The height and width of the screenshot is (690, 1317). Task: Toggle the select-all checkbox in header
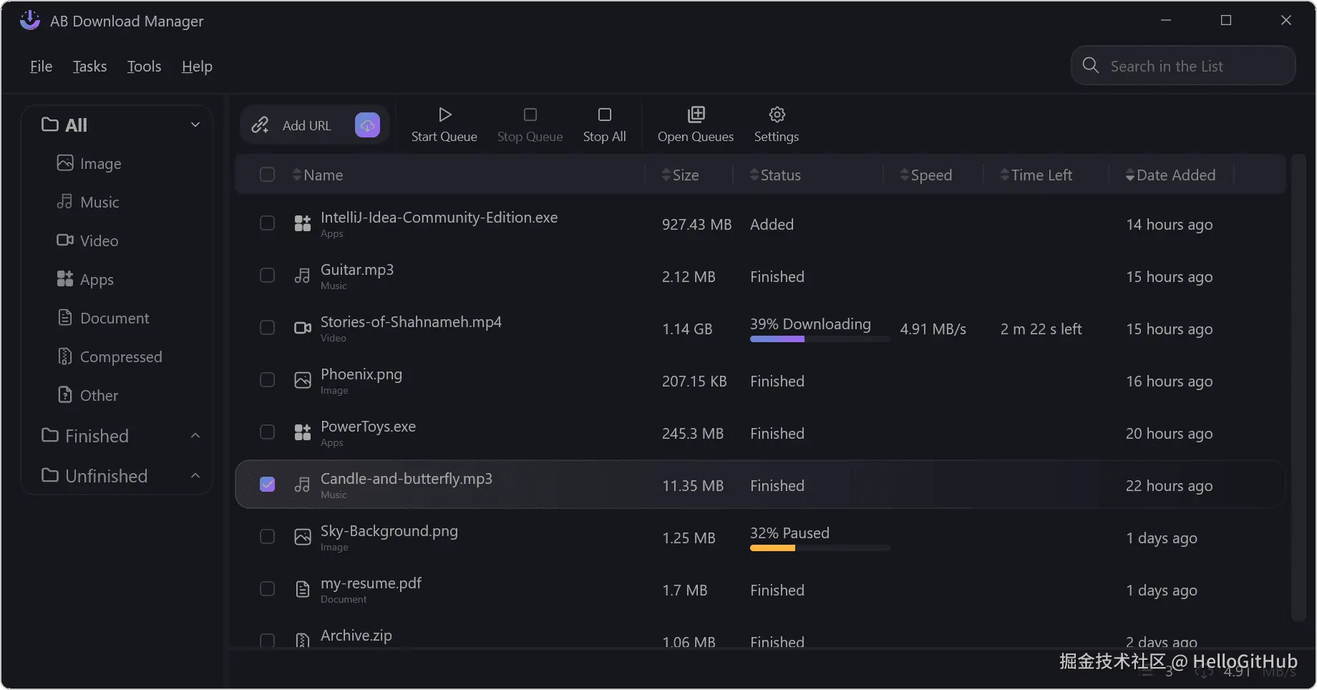267,175
